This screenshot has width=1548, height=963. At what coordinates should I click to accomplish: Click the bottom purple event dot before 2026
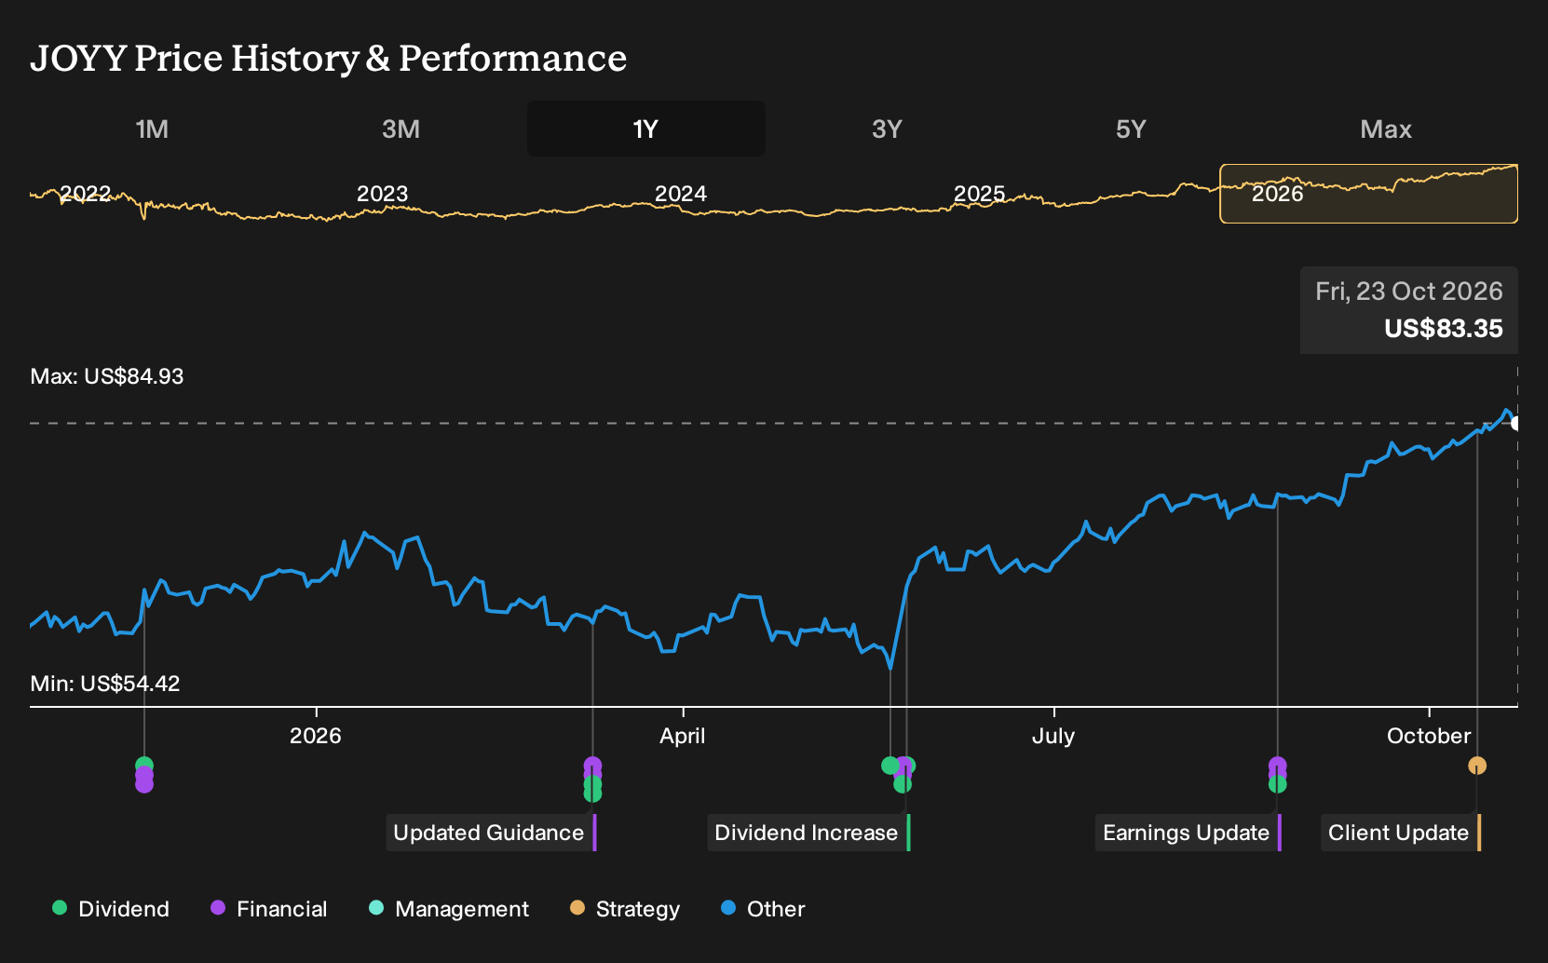[144, 784]
